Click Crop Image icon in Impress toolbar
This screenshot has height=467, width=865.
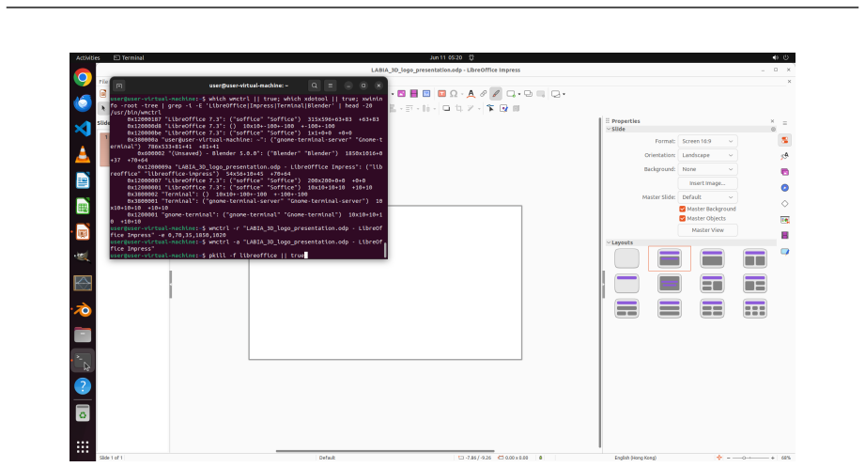click(x=458, y=108)
